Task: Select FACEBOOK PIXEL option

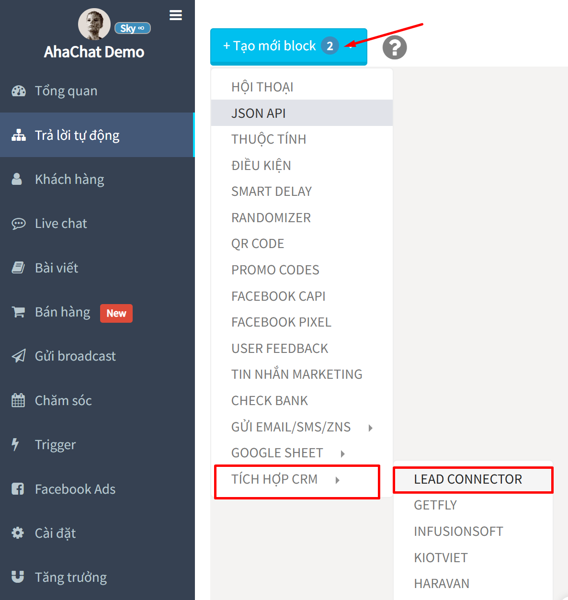Action: (302, 322)
